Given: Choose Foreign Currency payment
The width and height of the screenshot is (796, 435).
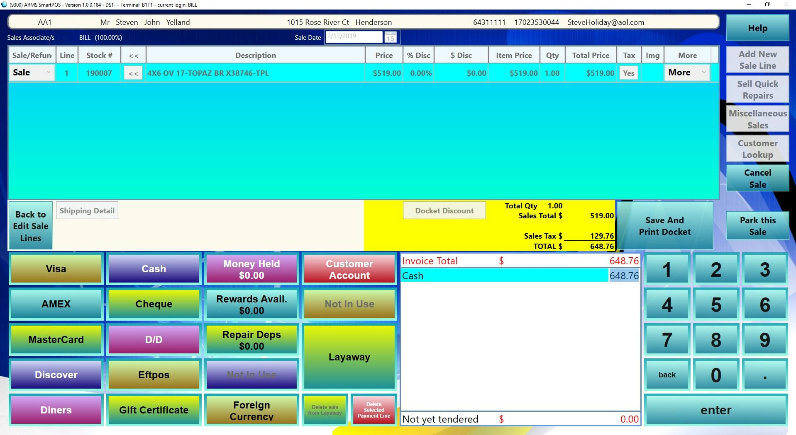Looking at the screenshot, I should coord(251,410).
